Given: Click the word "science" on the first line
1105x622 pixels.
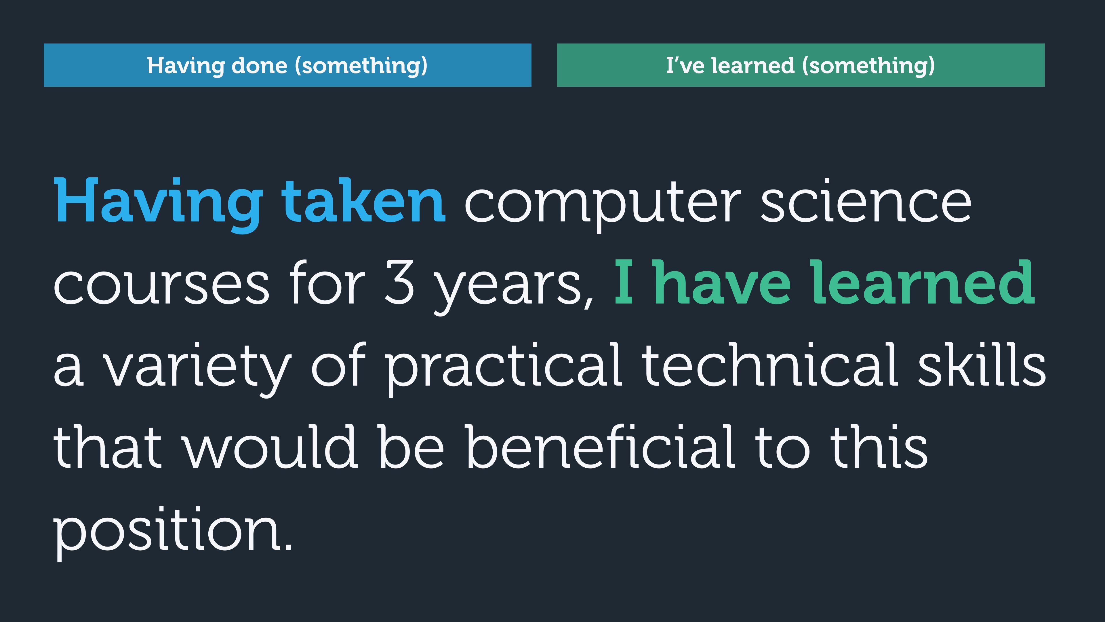Looking at the screenshot, I should pos(866,202).
